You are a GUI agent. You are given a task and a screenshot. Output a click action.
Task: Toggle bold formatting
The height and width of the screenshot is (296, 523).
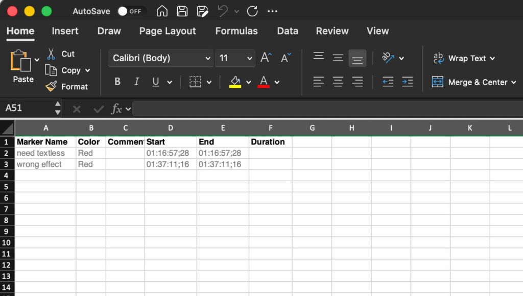(x=117, y=82)
